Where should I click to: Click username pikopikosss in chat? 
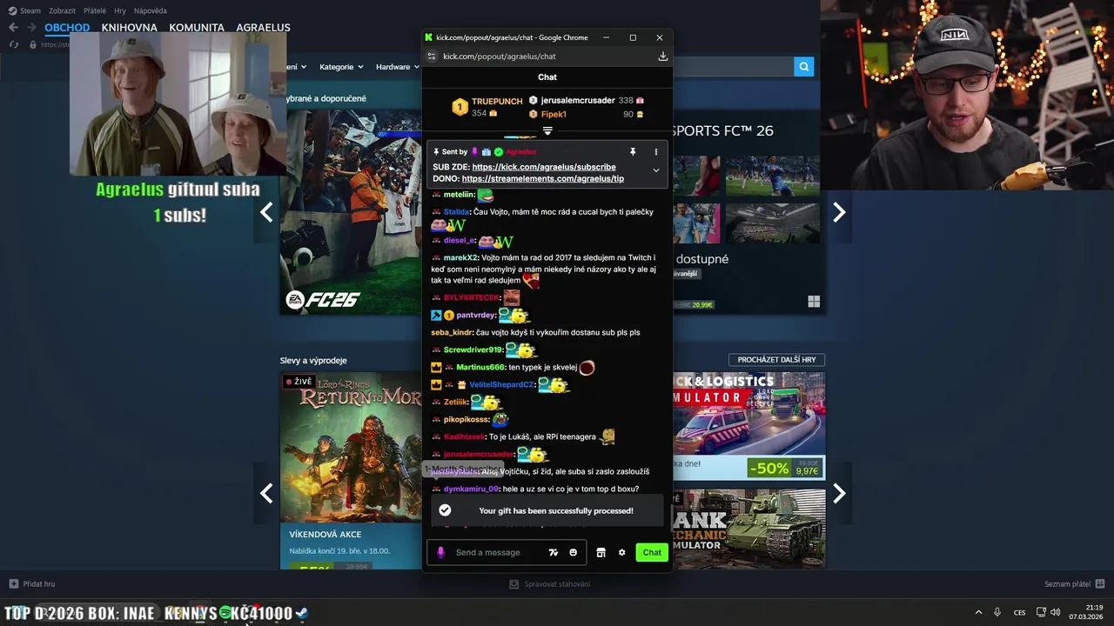point(466,419)
